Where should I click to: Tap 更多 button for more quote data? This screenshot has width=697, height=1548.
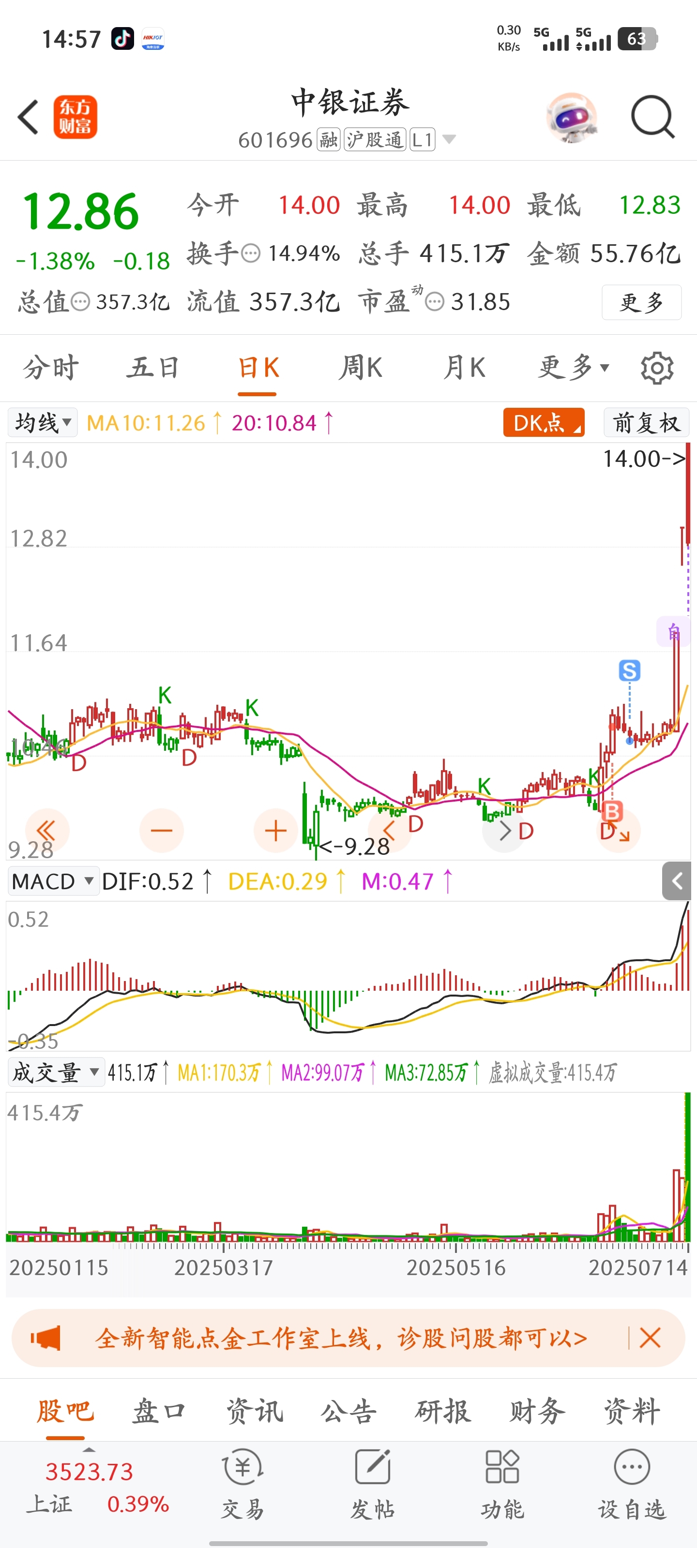point(641,302)
